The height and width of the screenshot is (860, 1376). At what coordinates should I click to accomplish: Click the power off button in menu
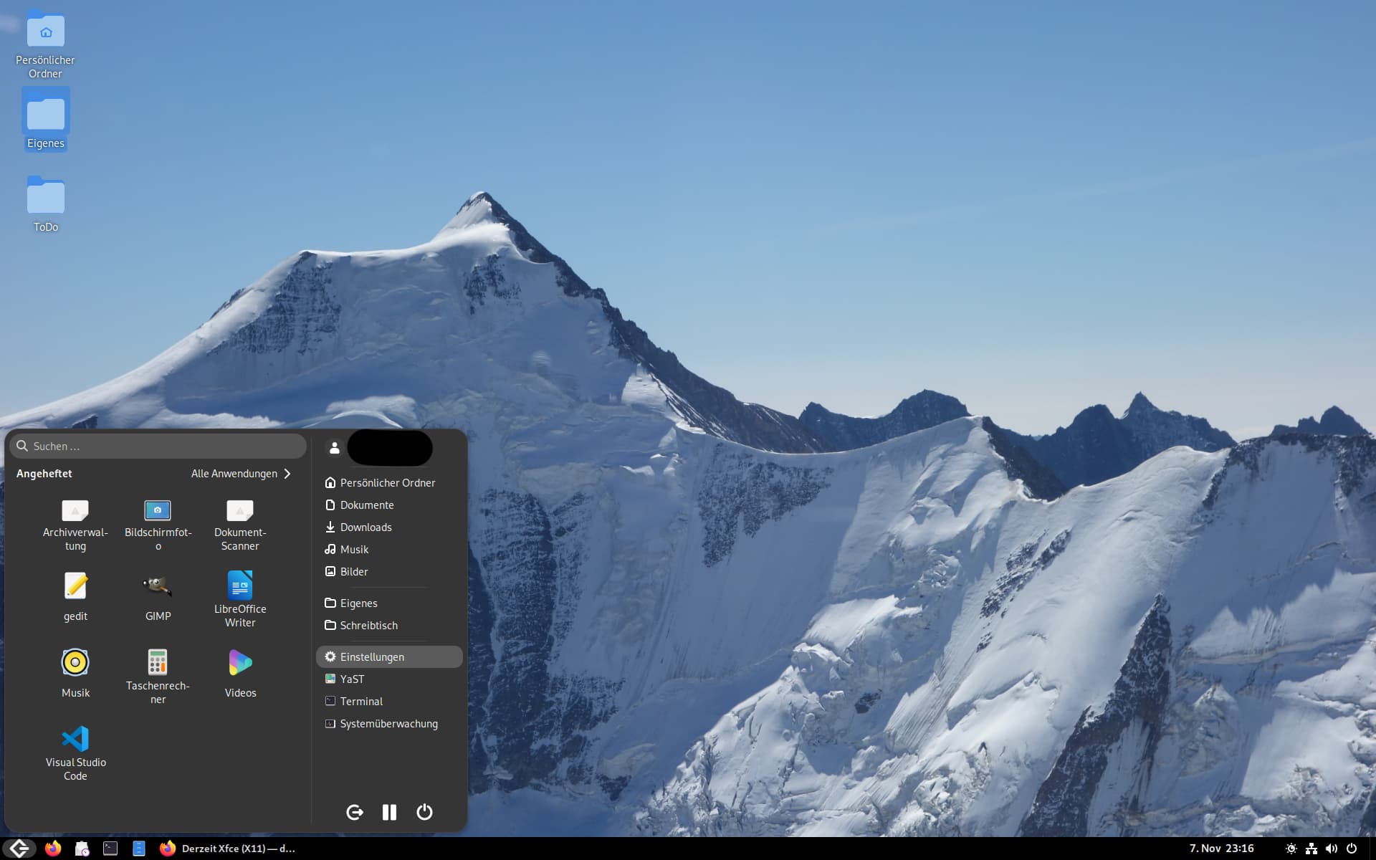point(424,812)
